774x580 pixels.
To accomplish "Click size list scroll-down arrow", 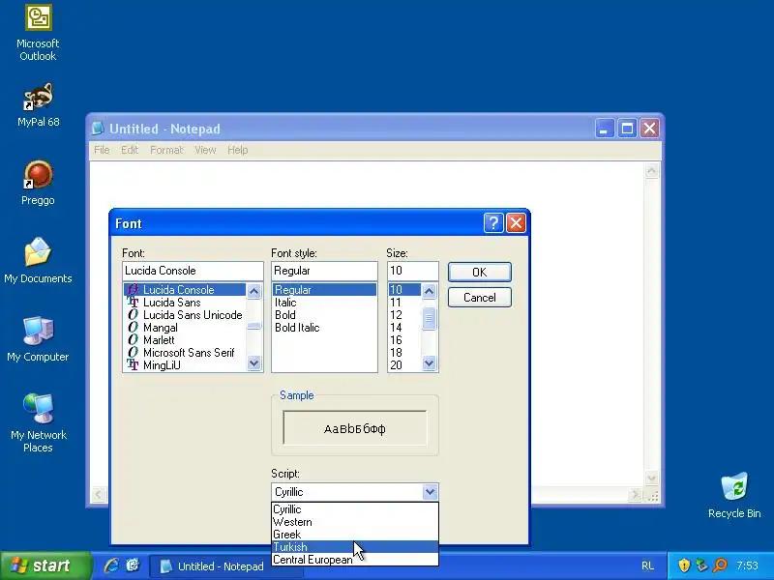I will [x=430, y=363].
